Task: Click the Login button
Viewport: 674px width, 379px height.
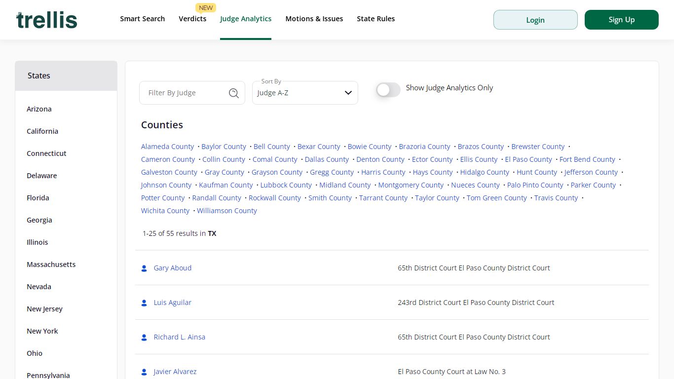Action: click(x=535, y=20)
